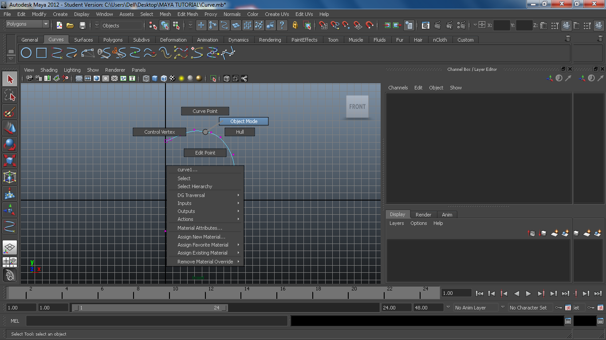606x340 pixels.
Task: Toggle the smooth shade cube icon
Action: click(x=155, y=78)
